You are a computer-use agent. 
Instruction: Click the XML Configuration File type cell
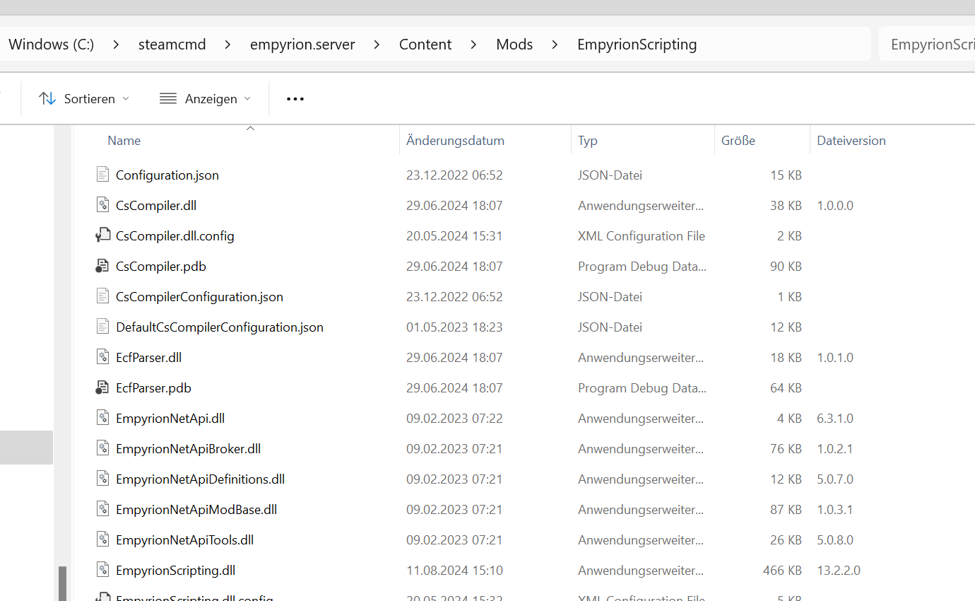pyautogui.click(x=642, y=235)
